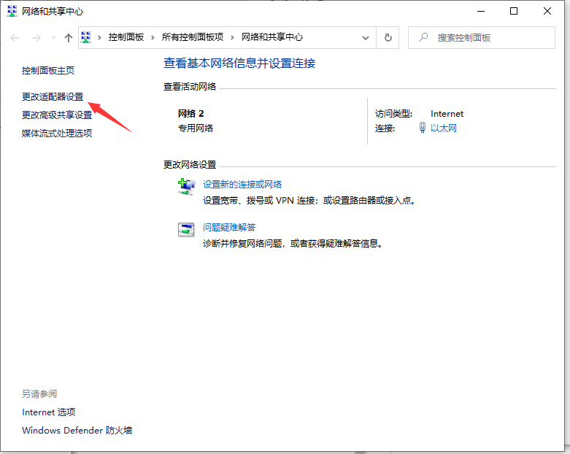Image resolution: width=570 pixels, height=454 pixels.
Task: Open the recent locations dropdown arrow
Action: 53,37
